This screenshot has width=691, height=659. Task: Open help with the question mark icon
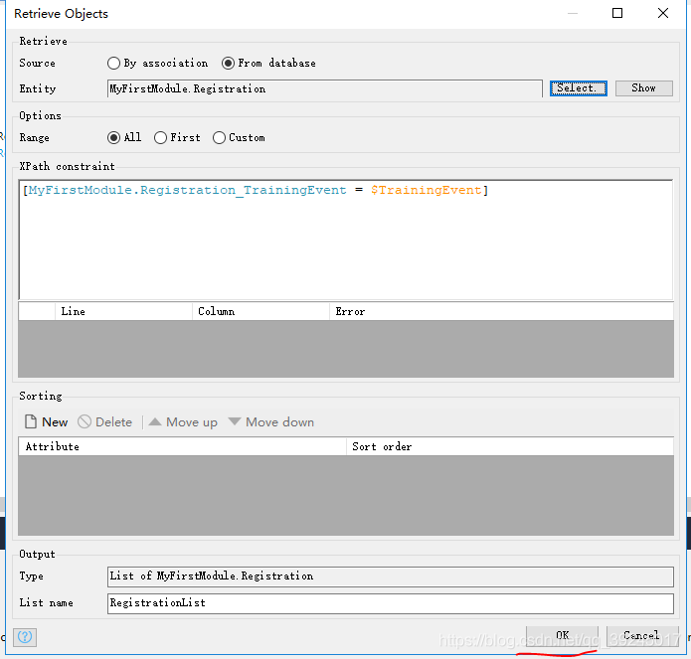[26, 636]
